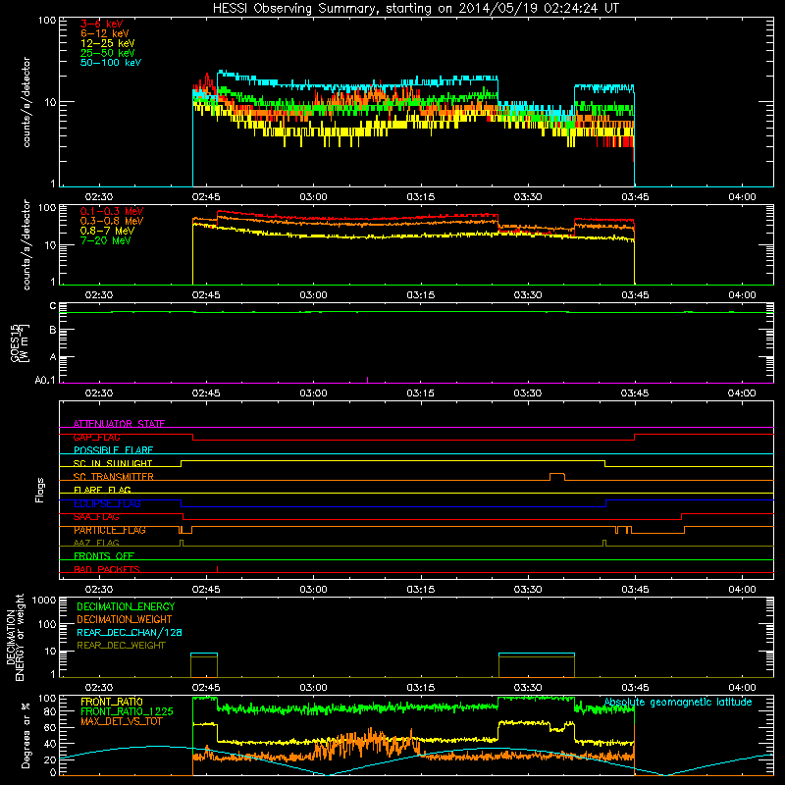Click the Flags panel axis label
This screenshot has height=785, width=785.
click(40, 490)
